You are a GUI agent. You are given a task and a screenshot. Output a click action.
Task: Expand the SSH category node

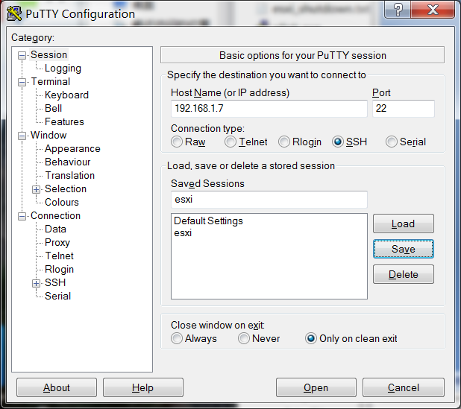36,283
